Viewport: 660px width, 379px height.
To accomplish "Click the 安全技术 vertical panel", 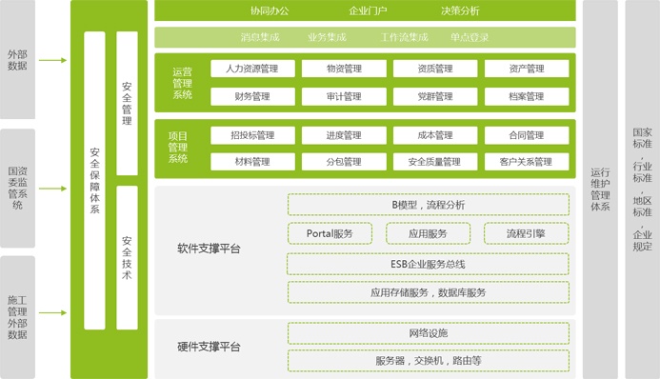I will (127, 257).
